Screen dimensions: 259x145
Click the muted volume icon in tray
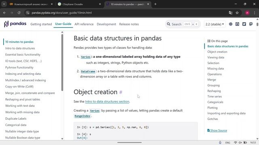[x=240, y=143]
